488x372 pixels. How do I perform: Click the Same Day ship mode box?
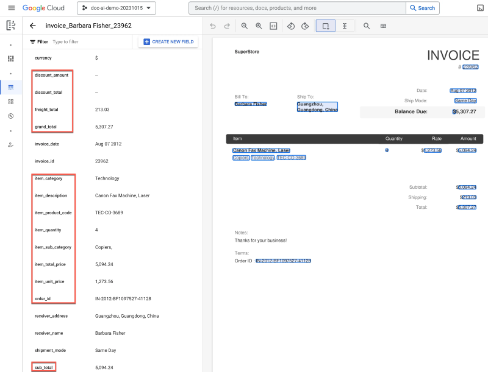(x=465, y=100)
